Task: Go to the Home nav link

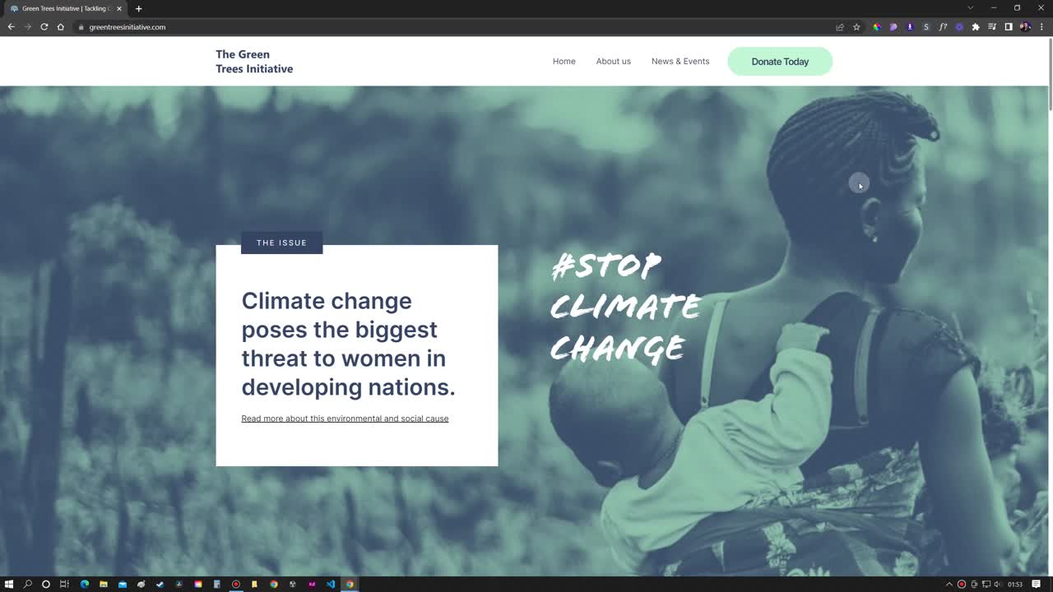Action: [x=564, y=62]
